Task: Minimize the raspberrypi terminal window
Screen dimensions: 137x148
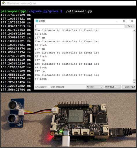Action: [134, 3]
